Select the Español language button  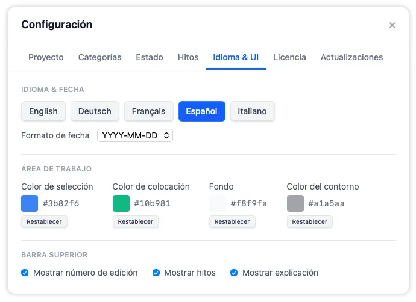coord(201,111)
